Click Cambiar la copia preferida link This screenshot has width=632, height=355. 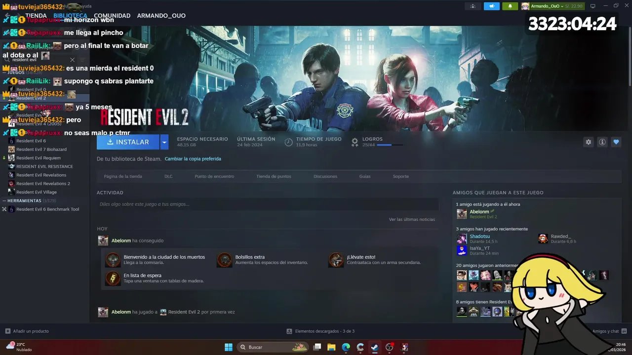tap(193, 159)
